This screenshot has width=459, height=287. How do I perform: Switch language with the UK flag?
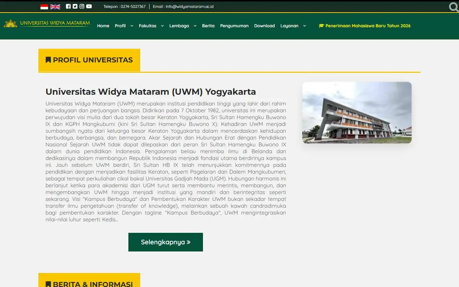pos(55,6)
